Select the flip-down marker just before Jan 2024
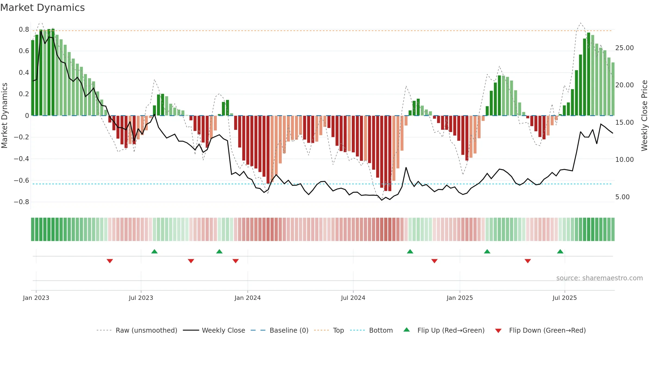This screenshot has height=366, width=652. coord(236,261)
